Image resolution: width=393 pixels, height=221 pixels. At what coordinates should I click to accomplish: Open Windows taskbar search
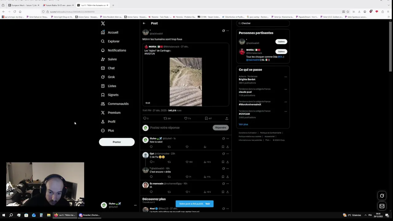(11, 215)
